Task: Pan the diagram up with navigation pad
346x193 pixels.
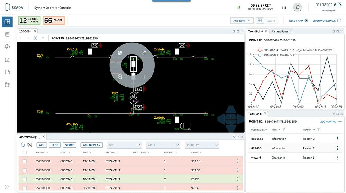Action: point(231,110)
